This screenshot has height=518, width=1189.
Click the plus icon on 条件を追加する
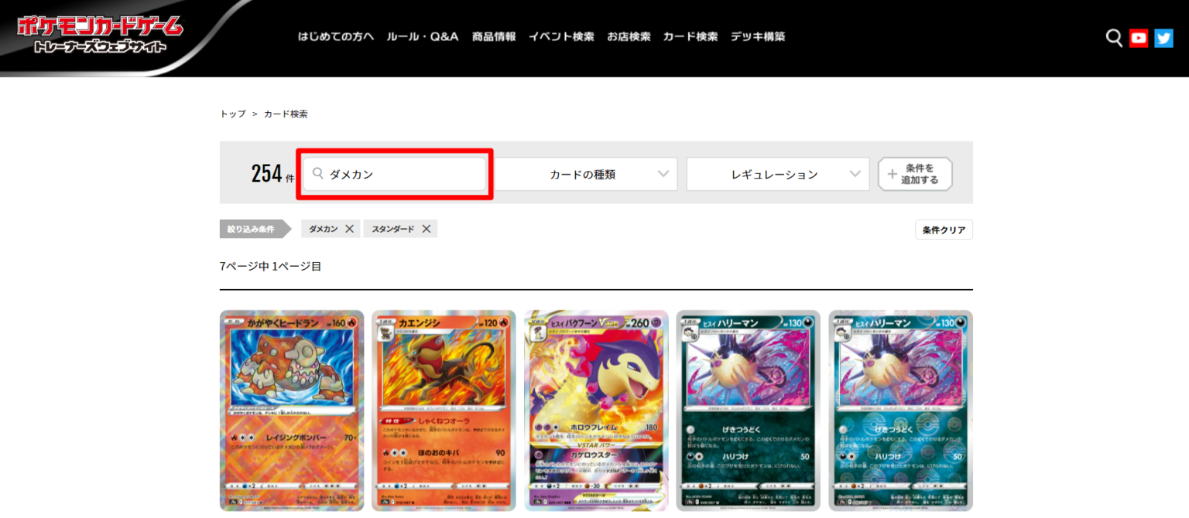click(893, 174)
